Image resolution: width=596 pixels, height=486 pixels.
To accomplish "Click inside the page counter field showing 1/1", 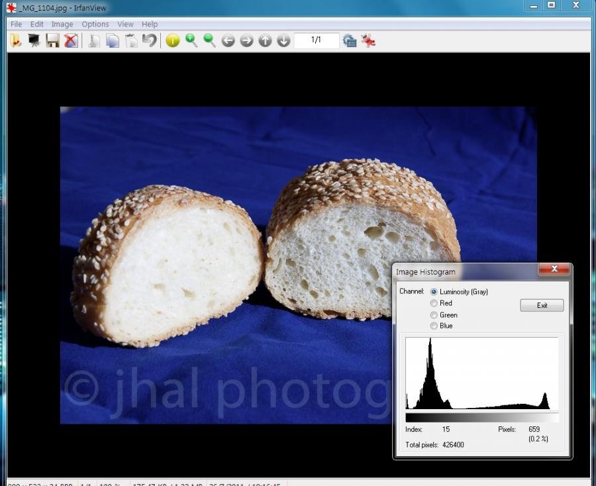I will (x=316, y=40).
